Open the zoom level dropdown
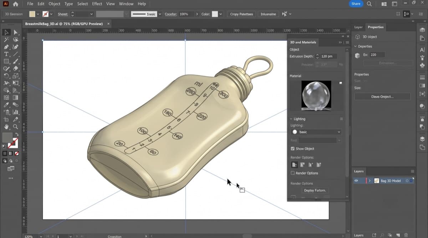The height and width of the screenshot is (238, 428). 42,236
